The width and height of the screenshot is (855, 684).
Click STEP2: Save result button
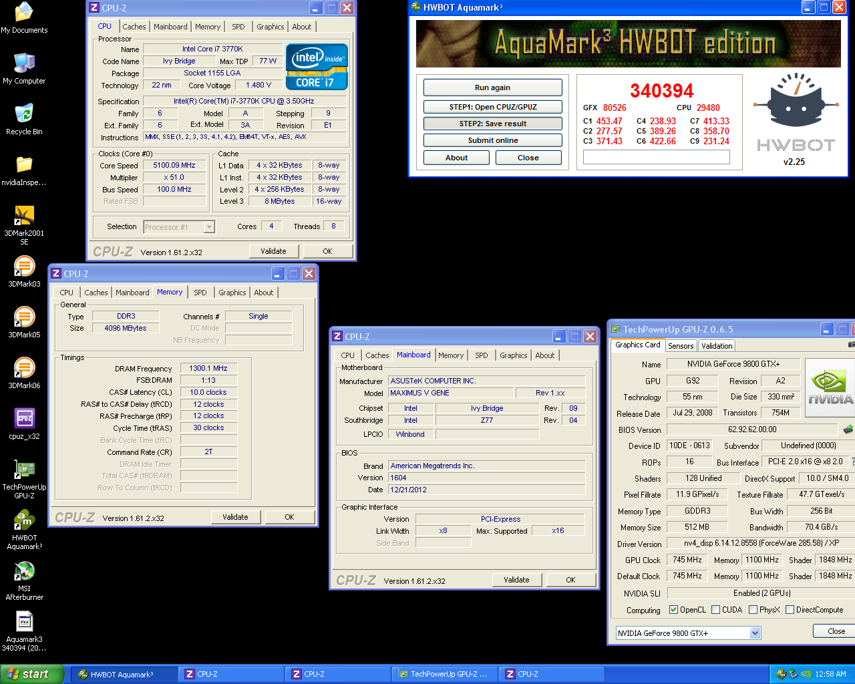coord(492,124)
